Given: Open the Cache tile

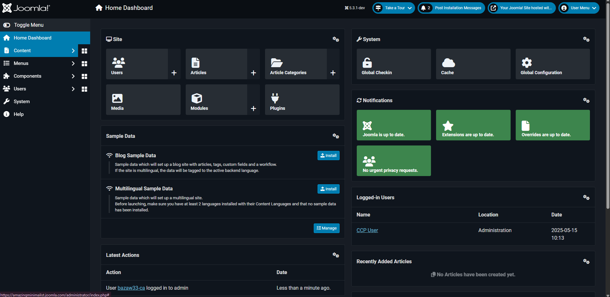Looking at the screenshot, I should point(473,64).
